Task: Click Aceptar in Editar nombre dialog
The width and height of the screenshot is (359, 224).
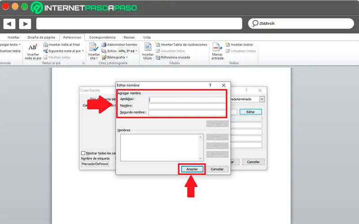Action: [192, 169]
